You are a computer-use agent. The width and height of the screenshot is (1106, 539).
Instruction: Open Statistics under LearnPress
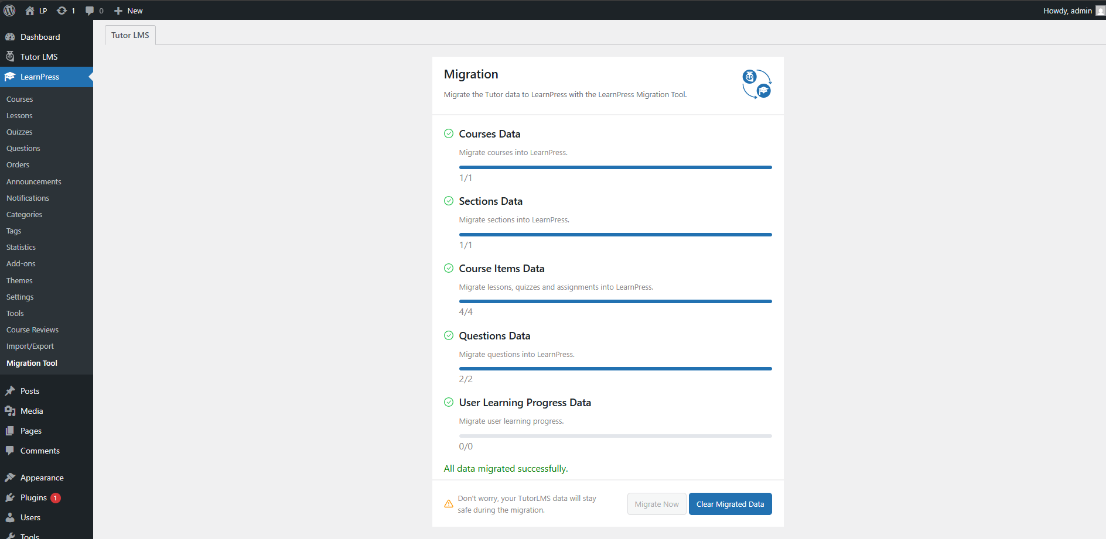(x=21, y=247)
